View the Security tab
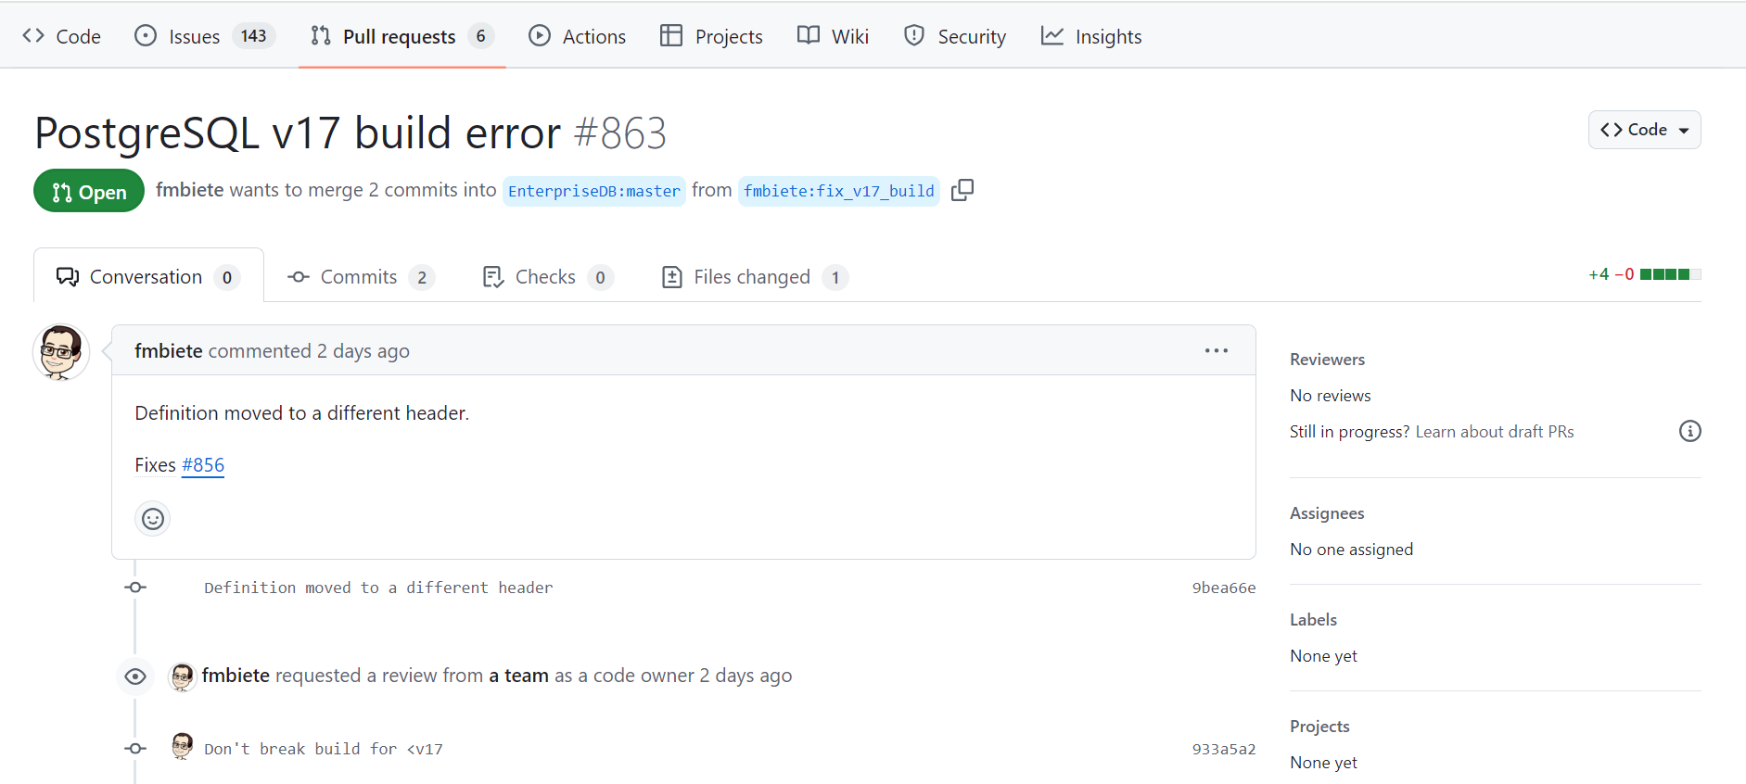The height and width of the screenshot is (784, 1746). coord(955,36)
